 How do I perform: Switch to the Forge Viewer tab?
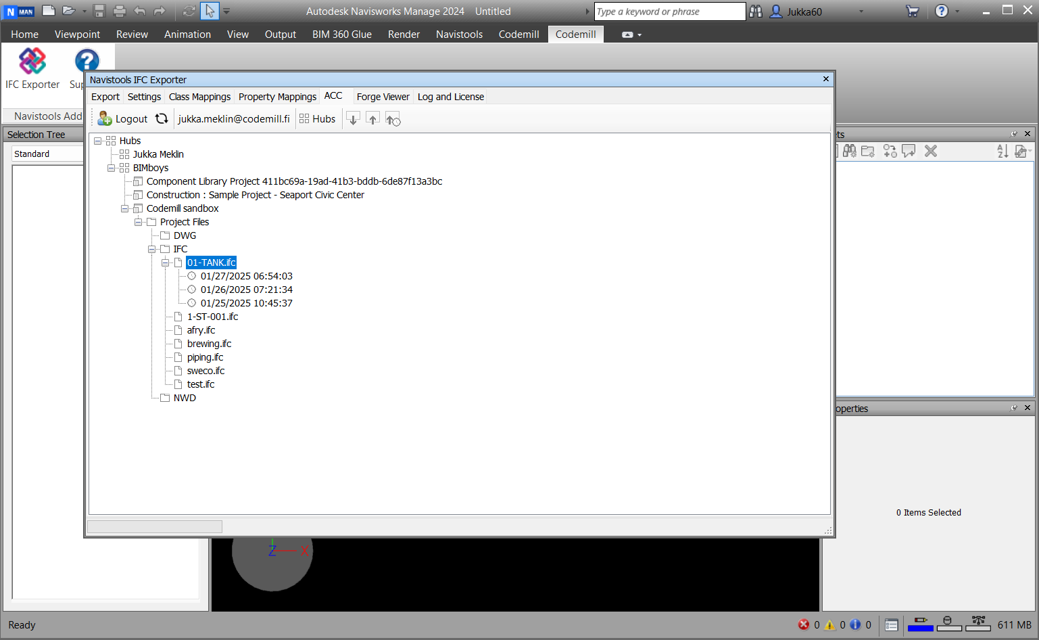[383, 97]
